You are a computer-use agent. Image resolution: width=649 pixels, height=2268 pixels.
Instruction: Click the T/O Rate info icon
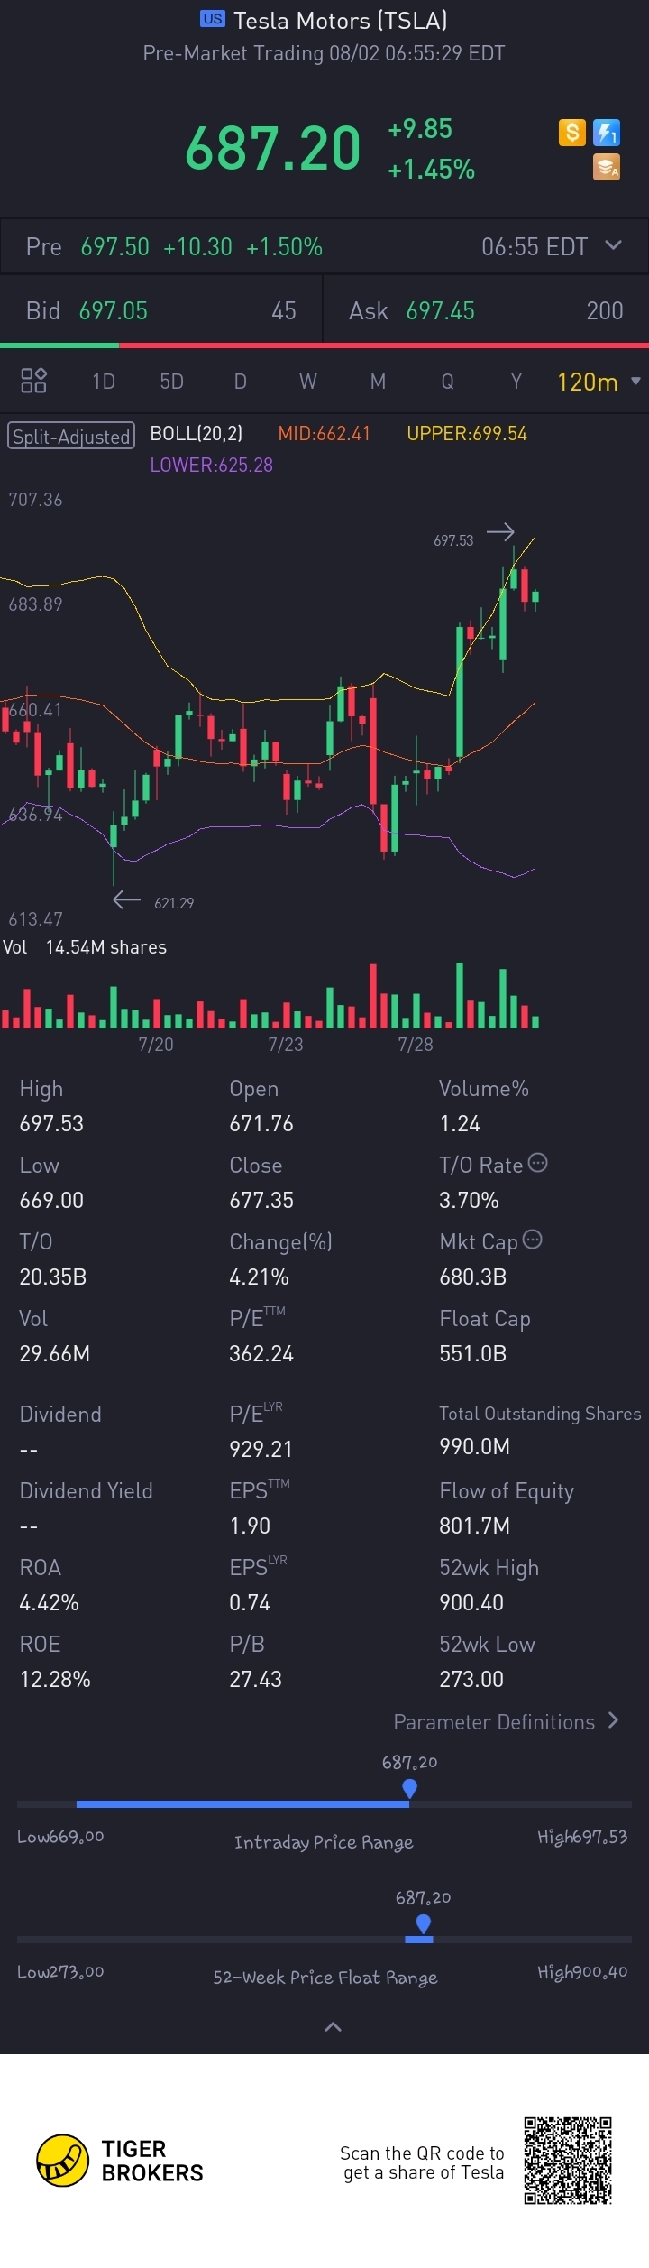[x=538, y=1163]
